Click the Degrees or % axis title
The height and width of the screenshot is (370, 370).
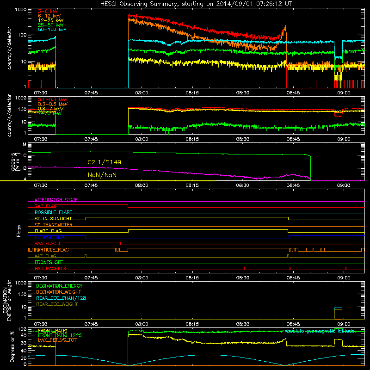[12, 346]
